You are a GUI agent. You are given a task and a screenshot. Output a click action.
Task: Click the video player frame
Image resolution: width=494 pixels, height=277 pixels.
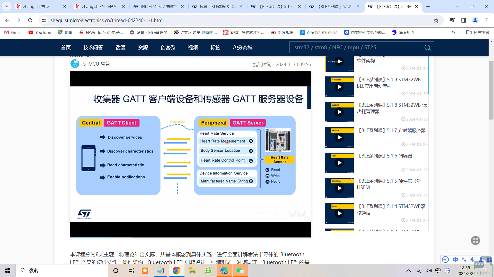tap(190, 154)
